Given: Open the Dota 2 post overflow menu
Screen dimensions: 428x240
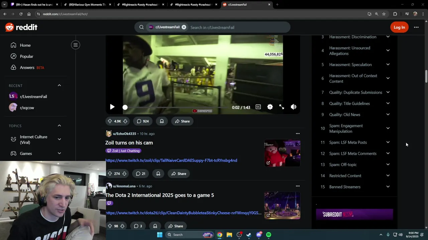Looking at the screenshot, I should point(298,186).
